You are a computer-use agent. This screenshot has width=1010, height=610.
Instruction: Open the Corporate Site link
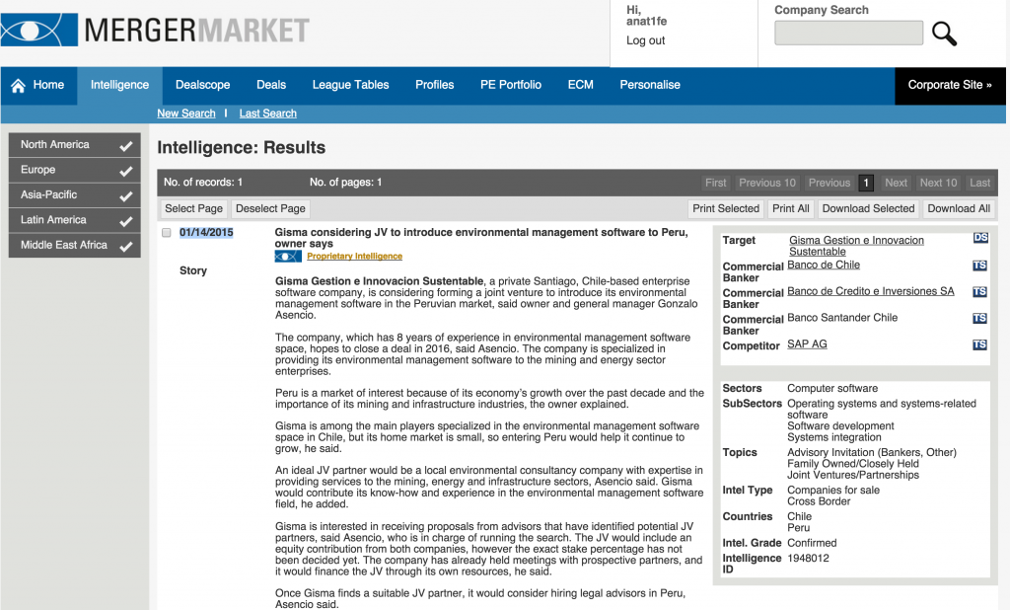[x=950, y=85]
